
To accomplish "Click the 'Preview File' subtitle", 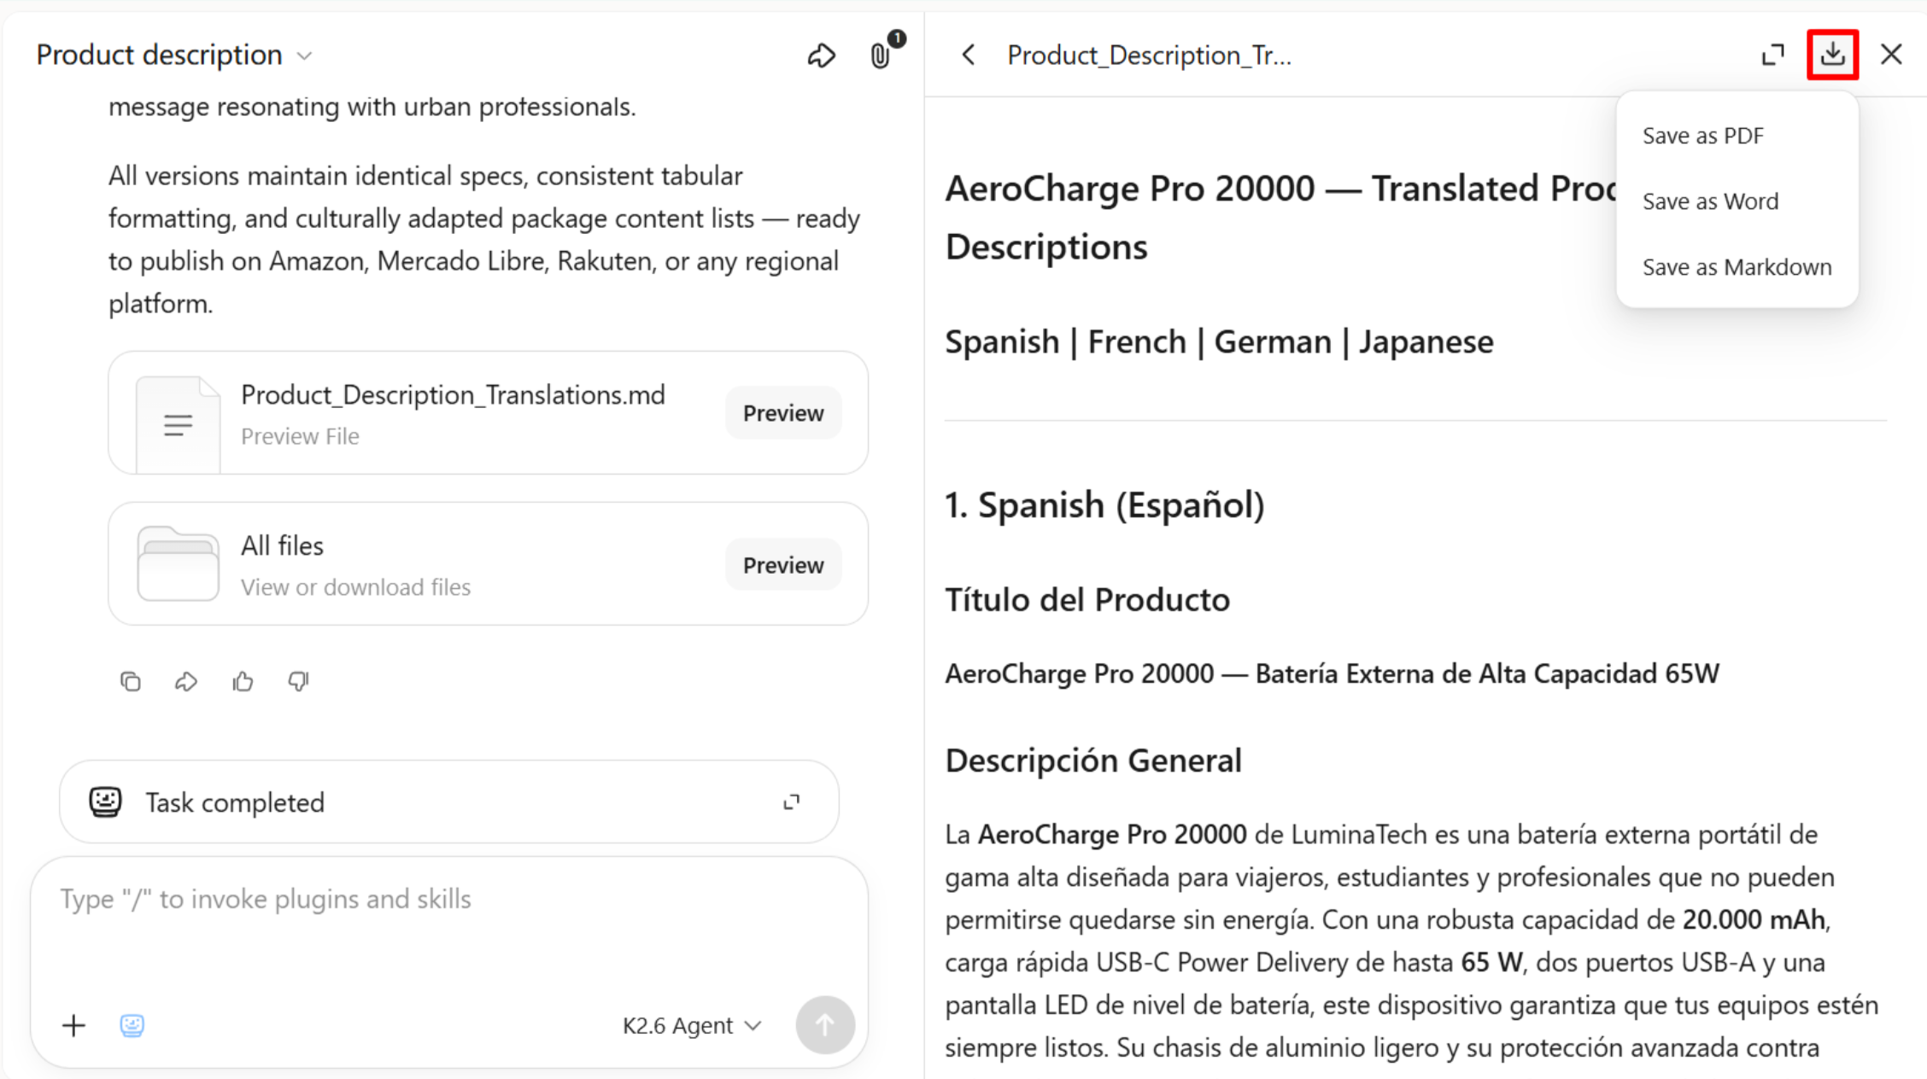I will click(x=300, y=436).
